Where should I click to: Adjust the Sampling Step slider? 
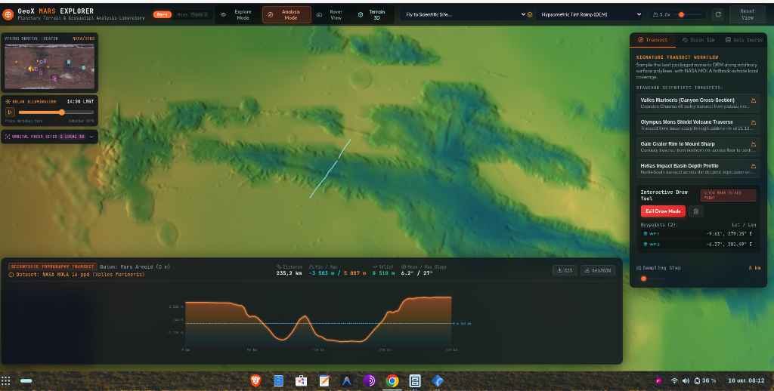[652, 279]
